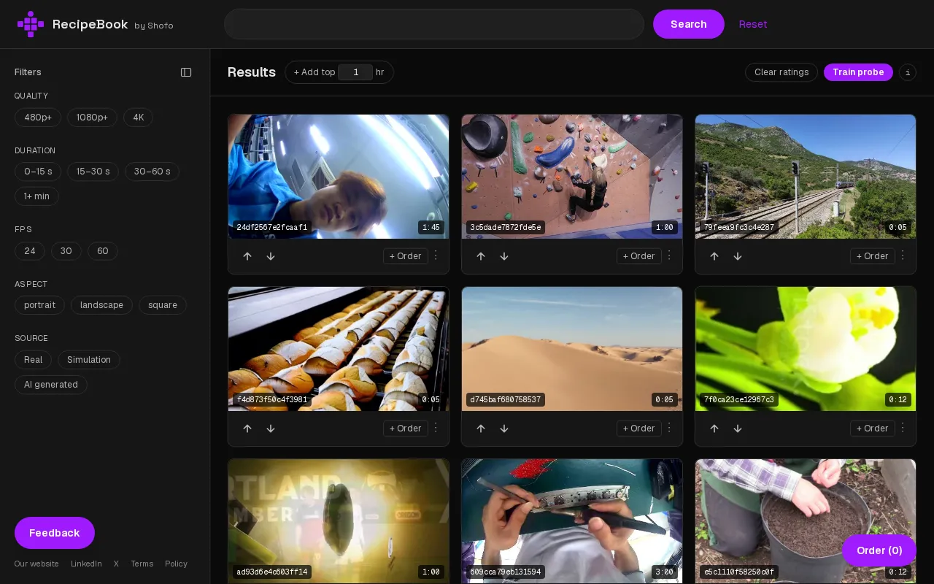The height and width of the screenshot is (584, 934).
Task: Open the Our website footer link
Action: (36, 564)
